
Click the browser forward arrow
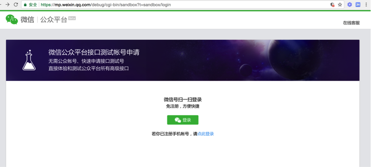click(x=7, y=4)
